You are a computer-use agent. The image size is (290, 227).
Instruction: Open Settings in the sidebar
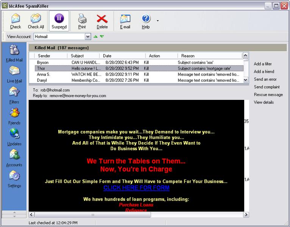[x=14, y=179]
